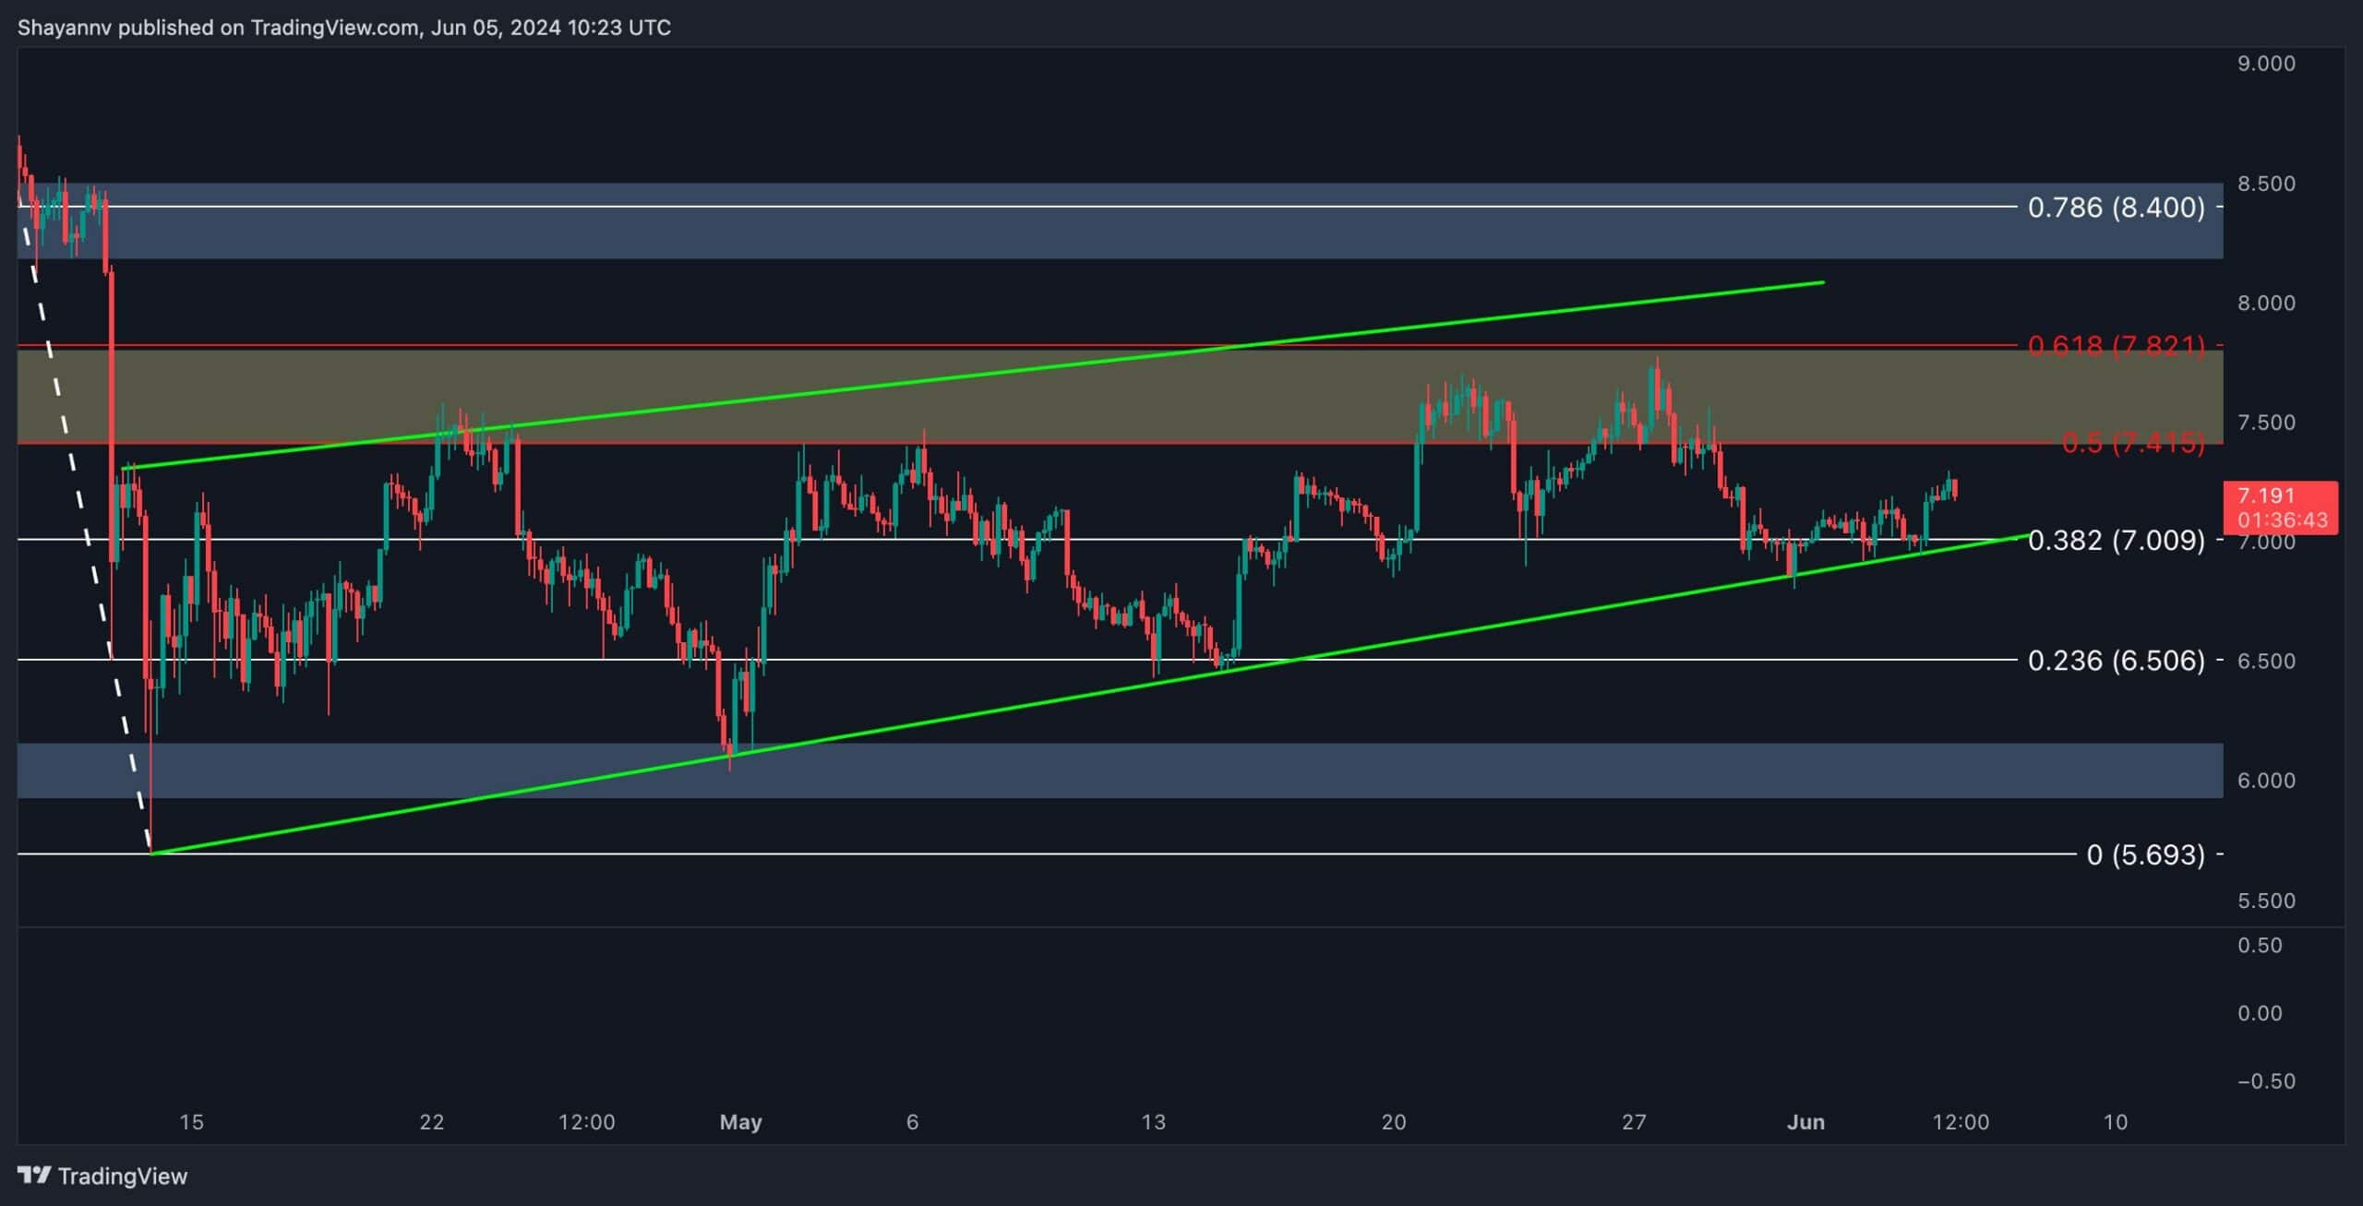Select the 0.236 (6.506) Fibonacci label

(2116, 660)
